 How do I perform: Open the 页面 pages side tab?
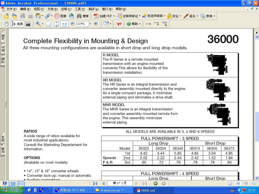[x=3, y=61]
